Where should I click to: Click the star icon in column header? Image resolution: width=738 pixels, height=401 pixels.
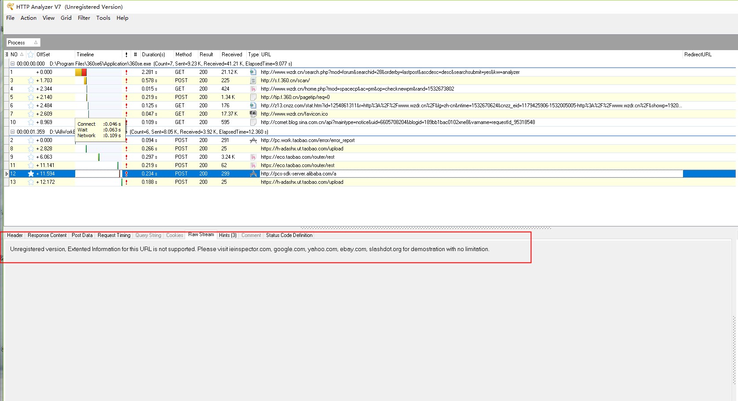pos(31,55)
